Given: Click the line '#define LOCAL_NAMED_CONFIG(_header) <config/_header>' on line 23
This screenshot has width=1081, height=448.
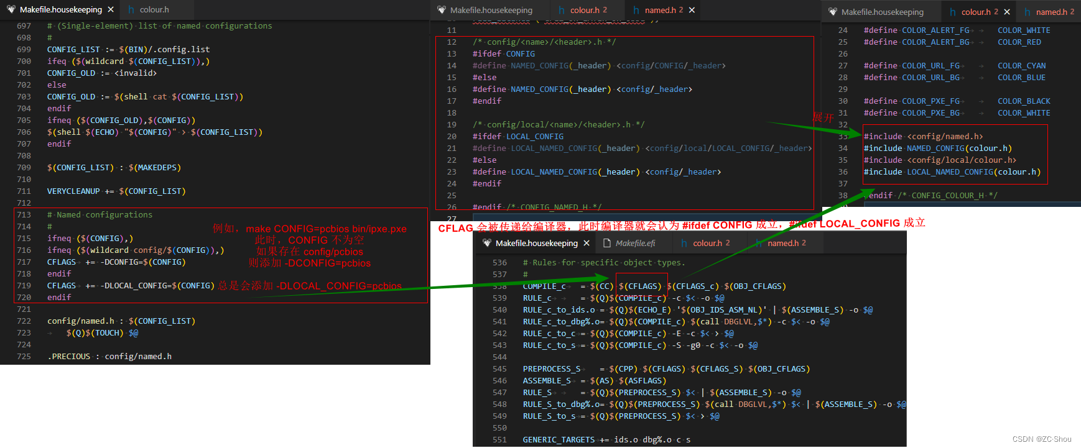Looking at the screenshot, I should coord(596,171).
